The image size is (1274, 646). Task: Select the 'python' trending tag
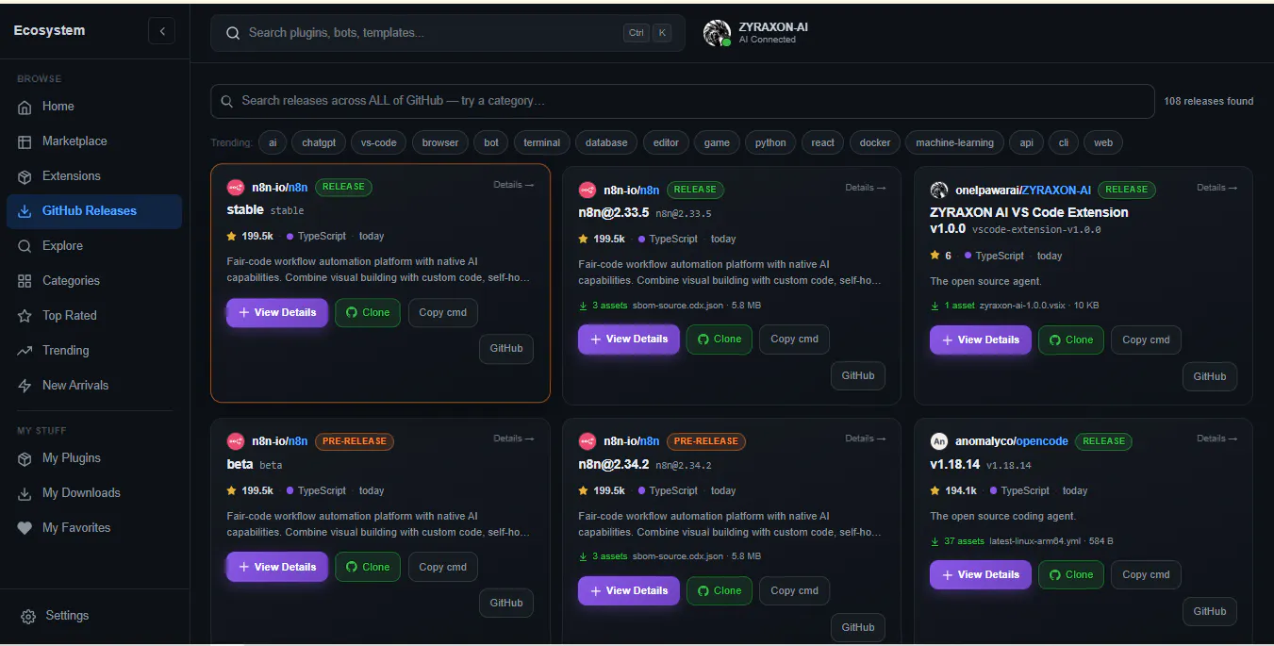[770, 142]
